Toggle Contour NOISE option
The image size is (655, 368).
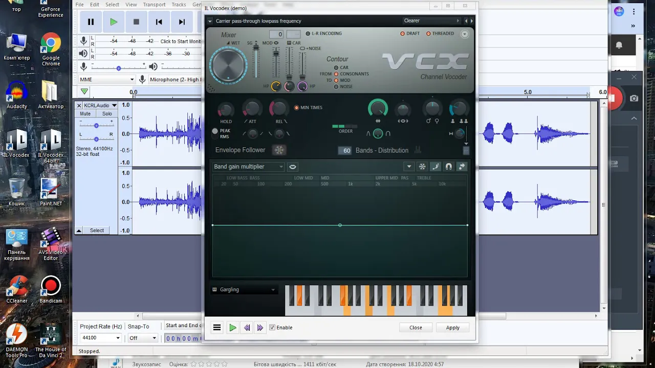coord(343,87)
